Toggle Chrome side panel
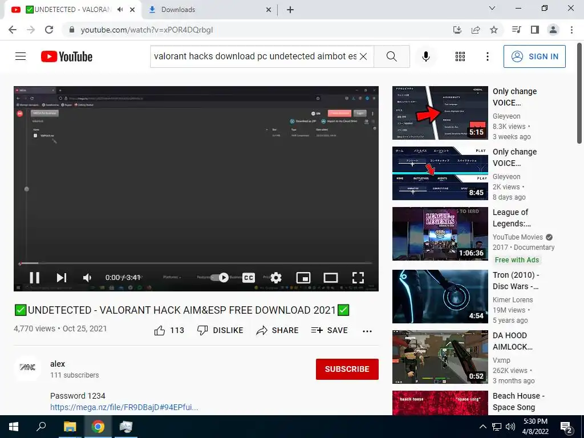 pos(535,30)
